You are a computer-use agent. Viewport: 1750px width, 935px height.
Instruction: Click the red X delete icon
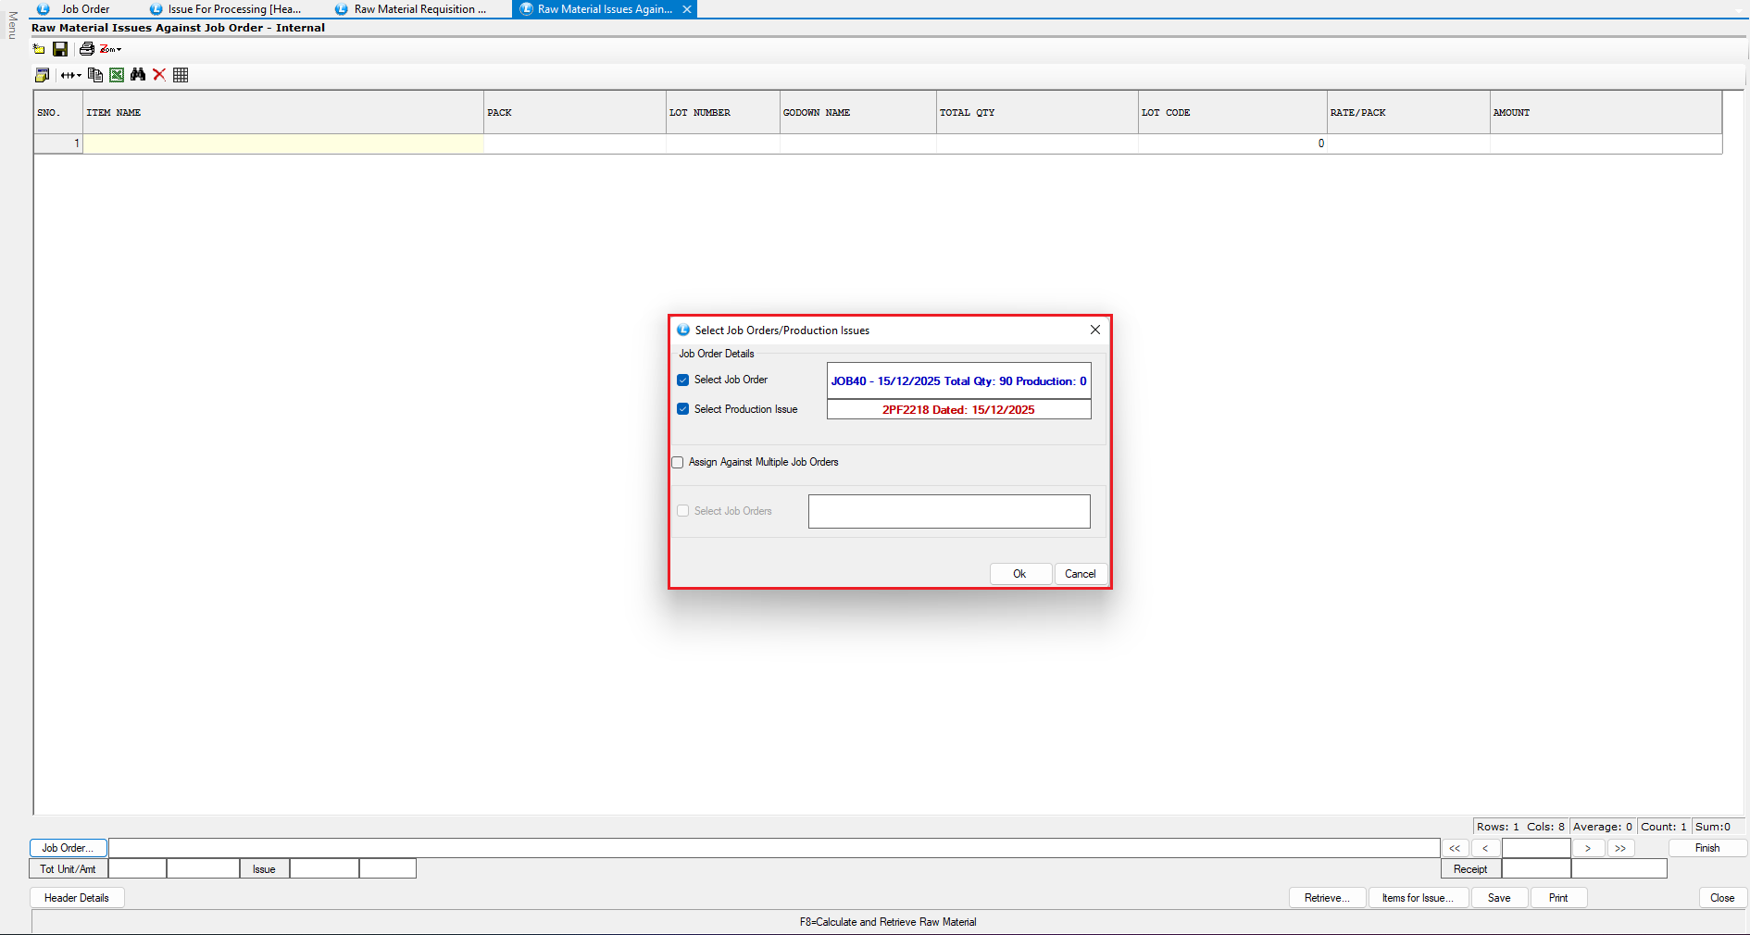159,75
